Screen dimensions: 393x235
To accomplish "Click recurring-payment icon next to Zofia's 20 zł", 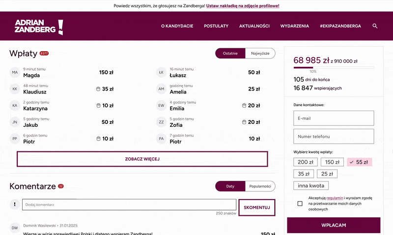I will (x=244, y=122).
